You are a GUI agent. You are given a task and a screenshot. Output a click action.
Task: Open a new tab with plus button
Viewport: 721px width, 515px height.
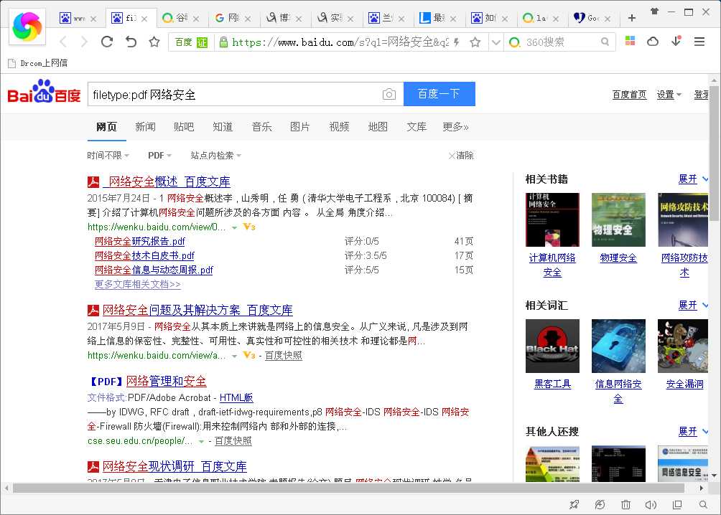pos(632,18)
